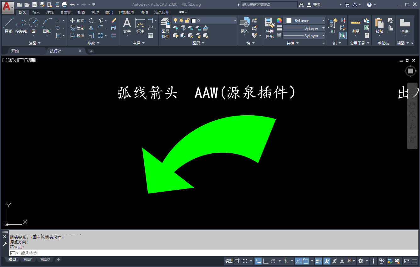Click Match Properties (特性匹配) icon

[270, 28]
